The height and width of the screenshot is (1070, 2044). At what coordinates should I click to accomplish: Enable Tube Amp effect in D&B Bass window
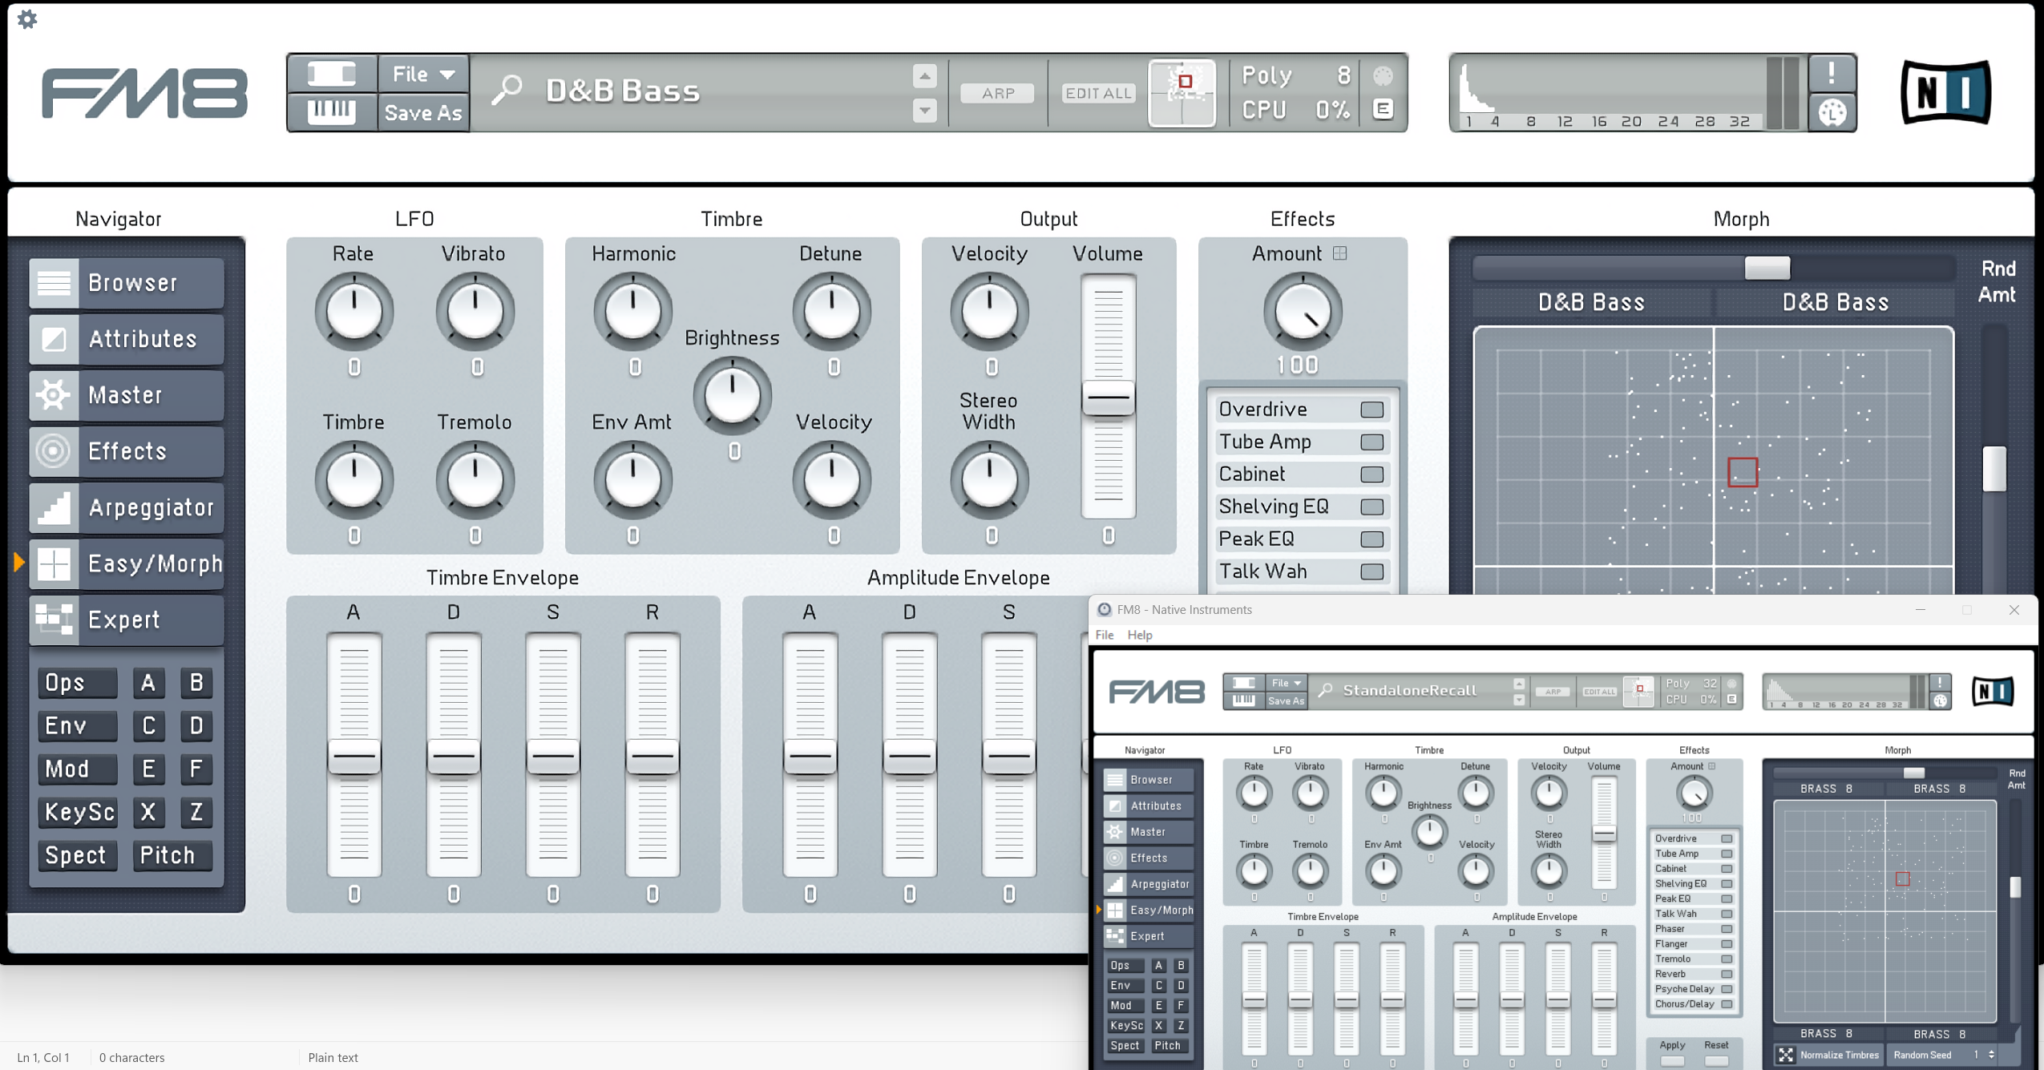pos(1371,442)
